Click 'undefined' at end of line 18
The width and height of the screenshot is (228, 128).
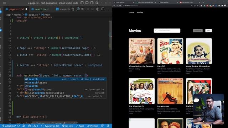point(95,65)
